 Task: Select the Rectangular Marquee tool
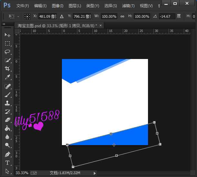point(7,43)
